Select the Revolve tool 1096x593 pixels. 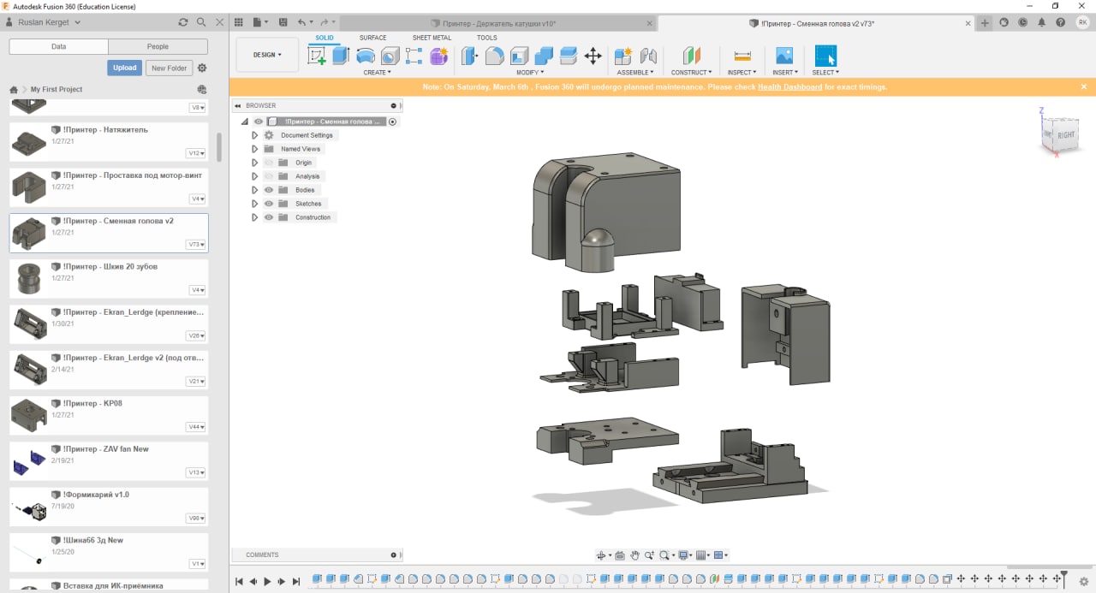[x=366, y=56]
